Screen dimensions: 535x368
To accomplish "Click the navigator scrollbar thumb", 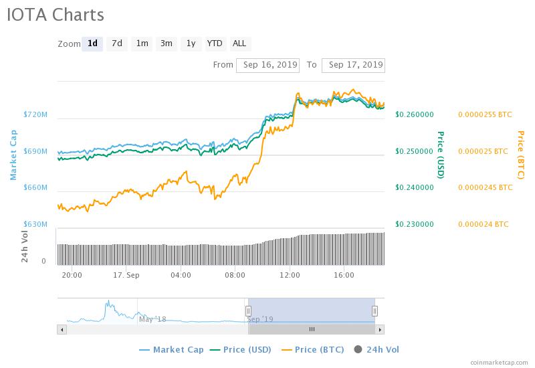I will click(312, 329).
